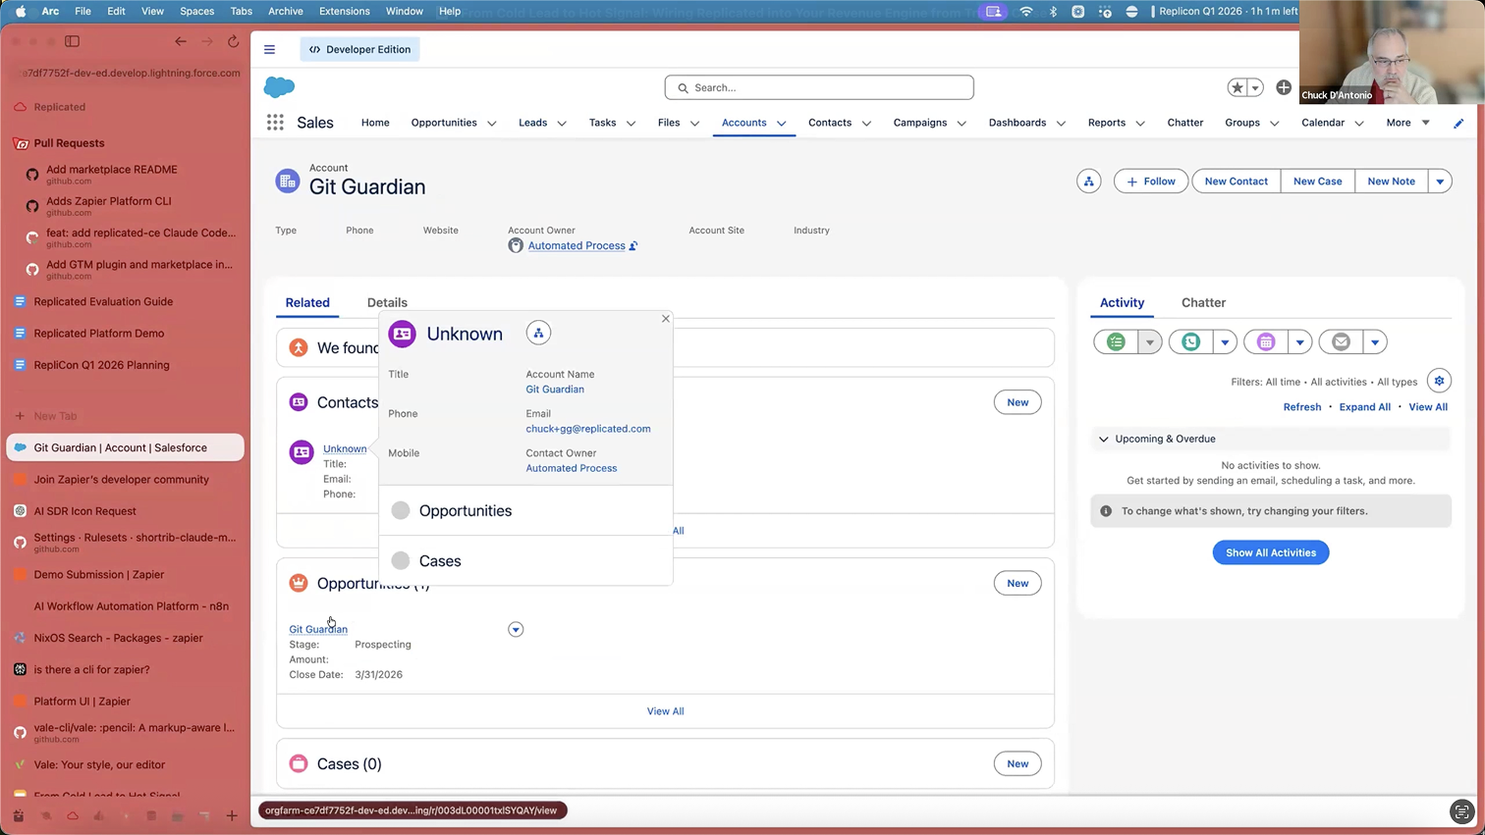
Task: Select the Activity tab
Action: click(1122, 302)
